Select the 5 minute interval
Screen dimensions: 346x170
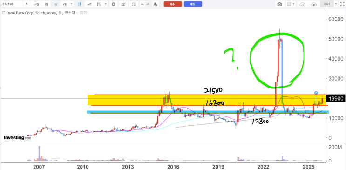click(27, 4)
